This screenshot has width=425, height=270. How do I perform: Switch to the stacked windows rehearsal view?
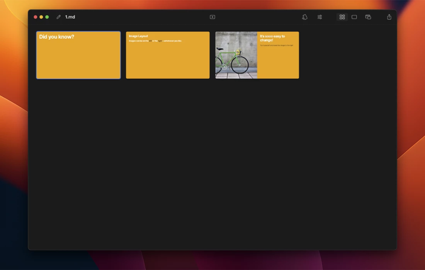coord(368,17)
